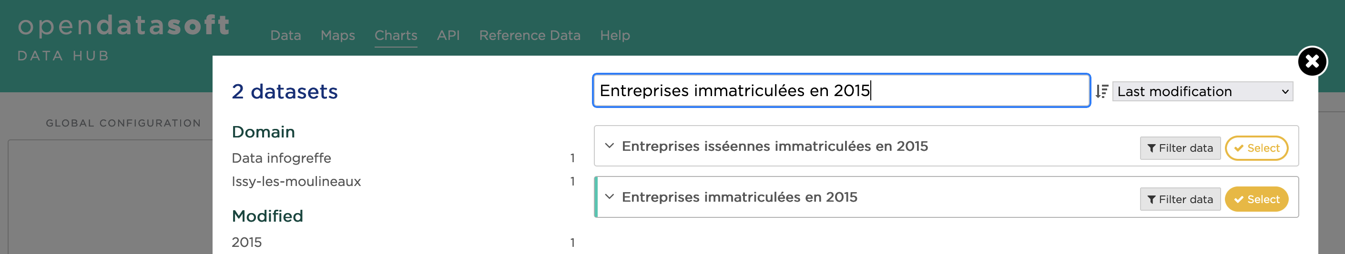Viewport: 1345px width, 254px height.
Task: Filter by Data infogreffe domain
Action: [x=281, y=158]
